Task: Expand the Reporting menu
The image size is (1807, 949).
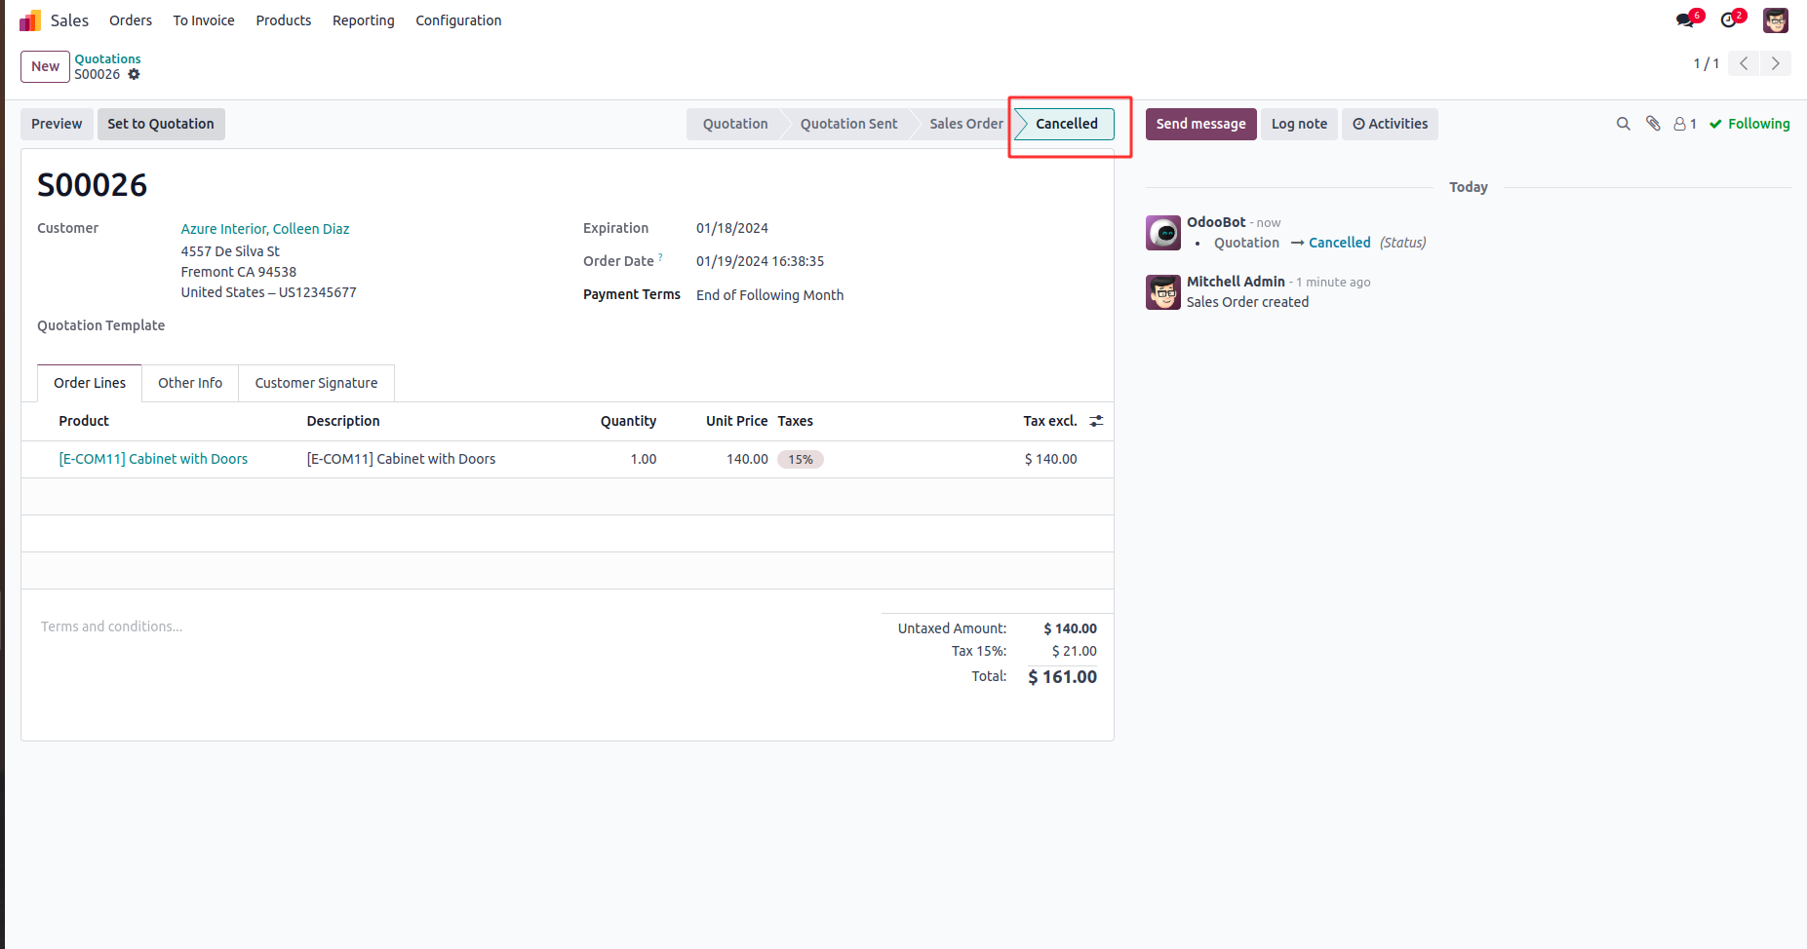Action: pos(363,20)
